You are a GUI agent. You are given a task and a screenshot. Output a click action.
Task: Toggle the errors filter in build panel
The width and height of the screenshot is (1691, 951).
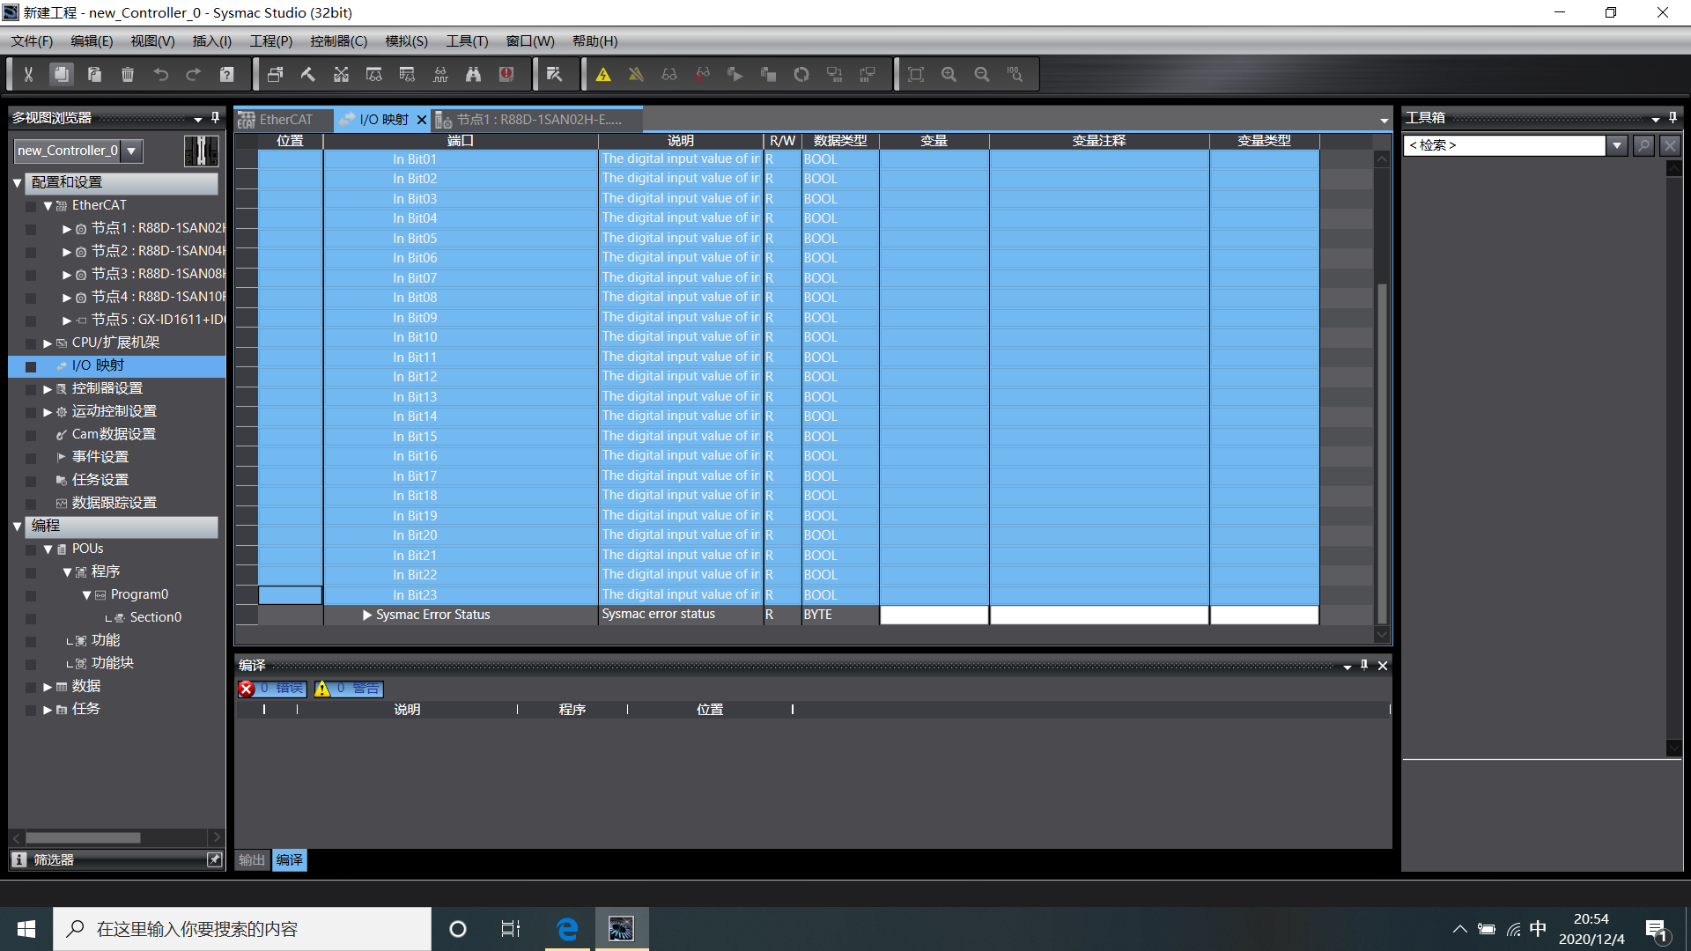(x=273, y=689)
